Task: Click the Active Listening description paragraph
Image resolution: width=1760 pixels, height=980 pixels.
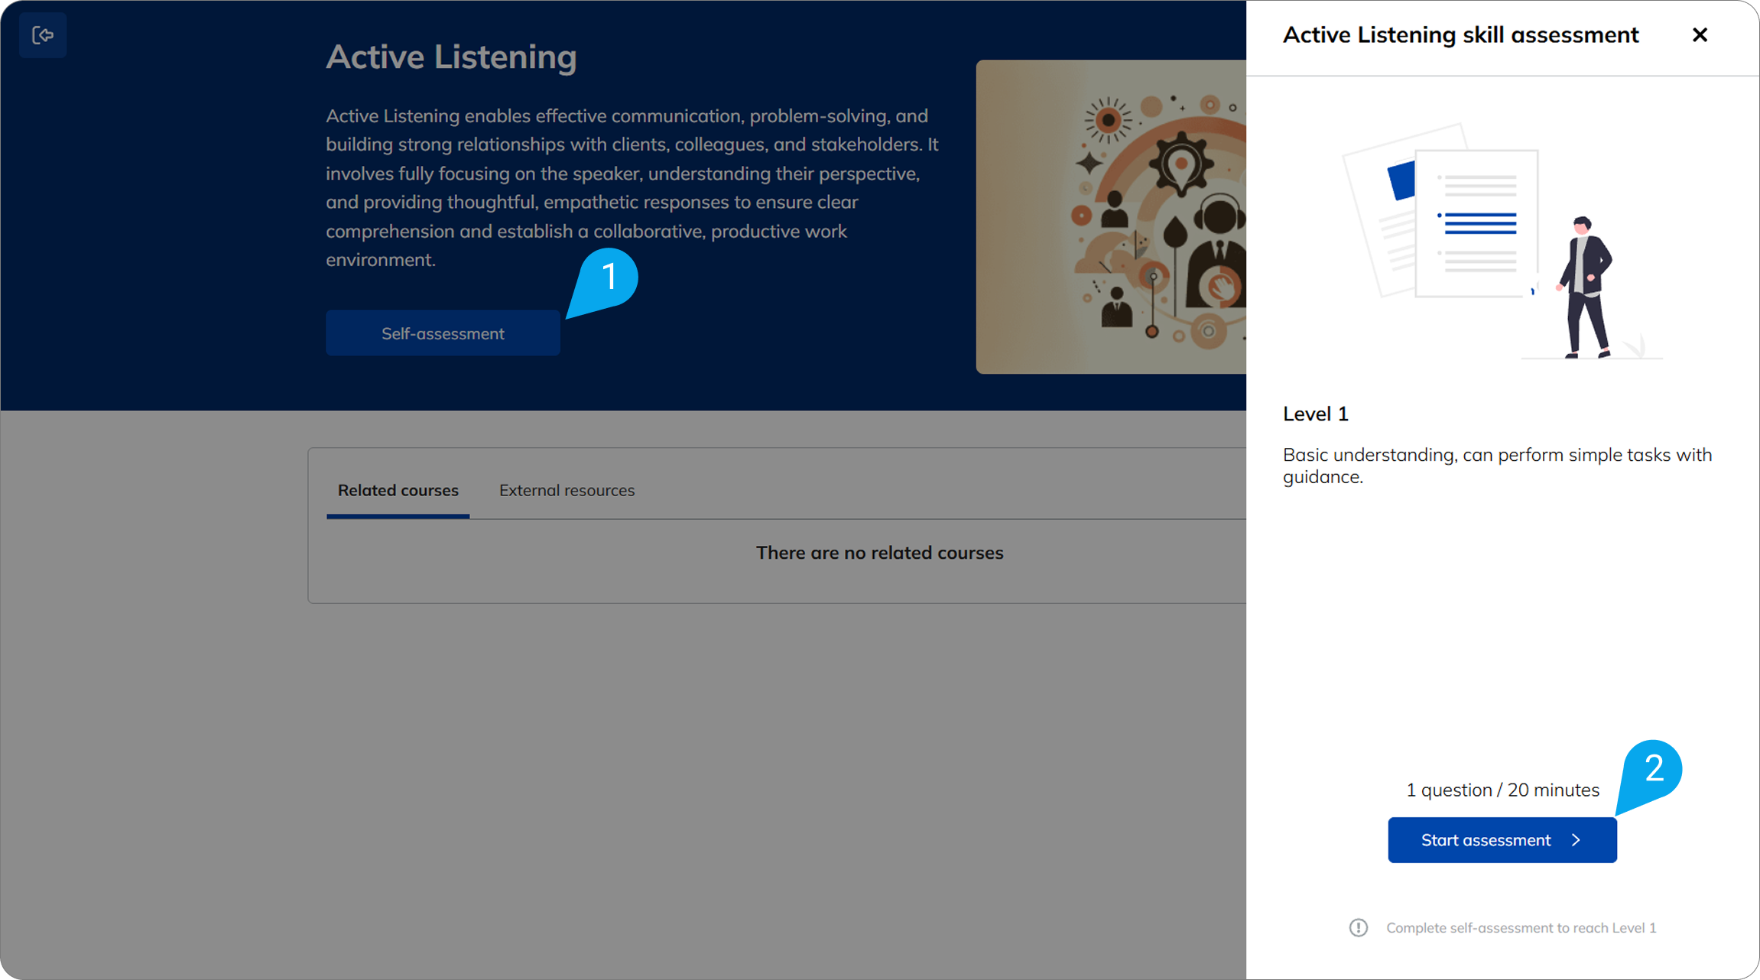Action: point(632,188)
